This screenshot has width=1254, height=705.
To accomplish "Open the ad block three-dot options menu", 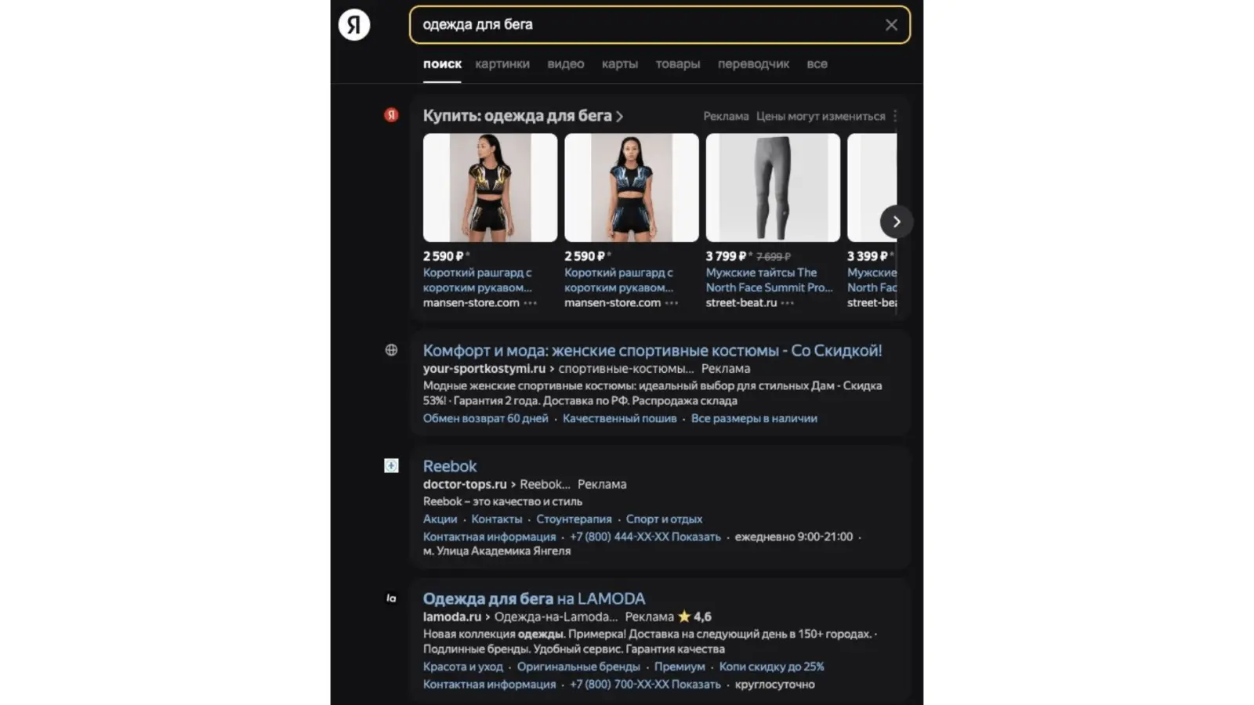I will pyautogui.click(x=895, y=116).
